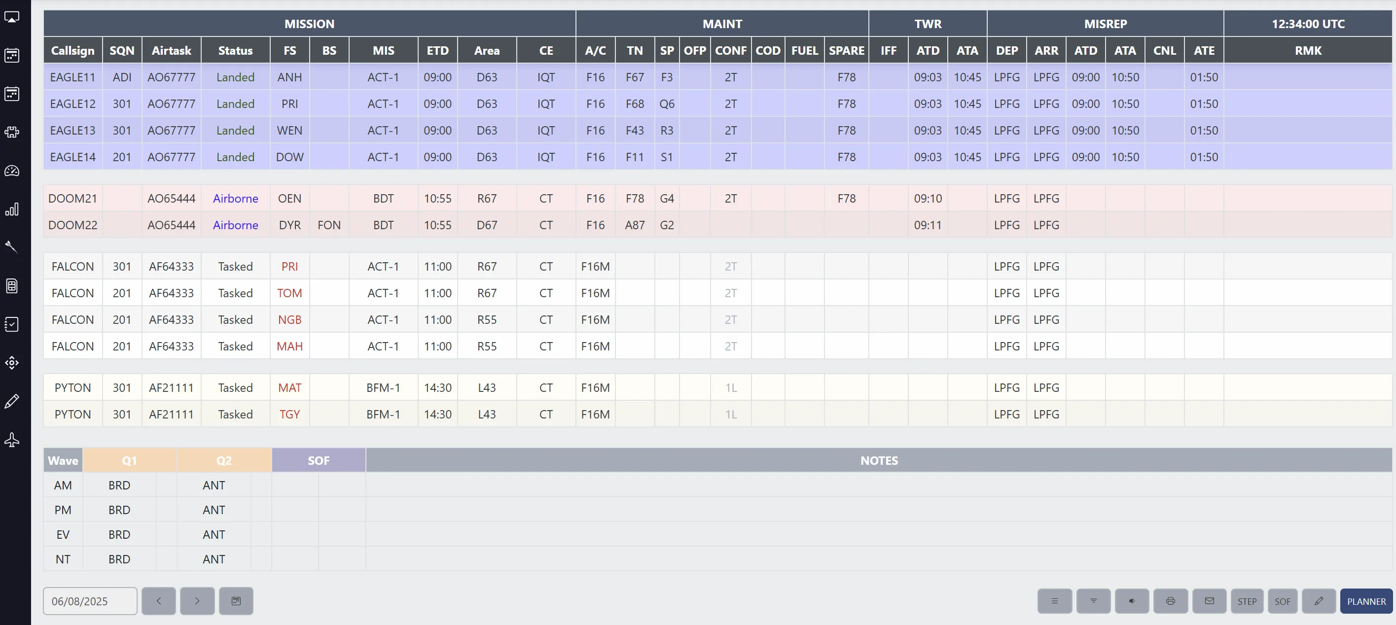
Task: Open the calendar date picker button
Action: pyautogui.click(x=236, y=601)
